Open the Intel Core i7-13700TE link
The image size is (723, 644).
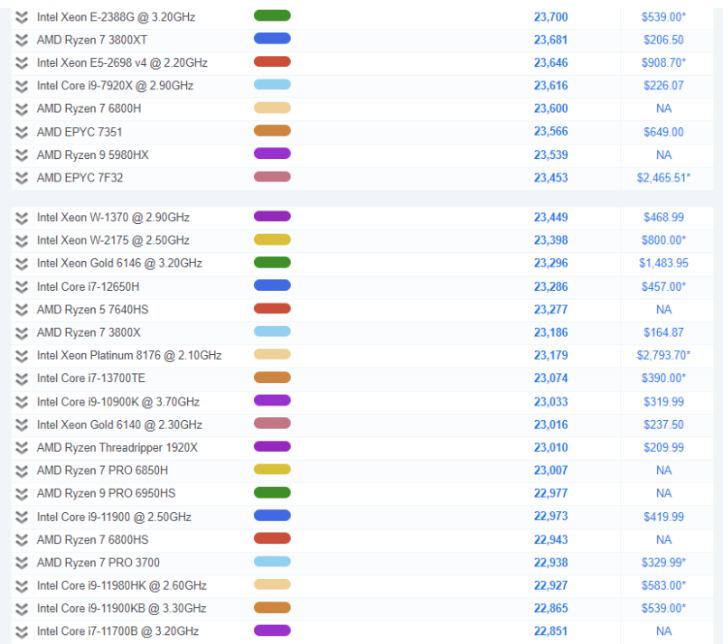[91, 378]
